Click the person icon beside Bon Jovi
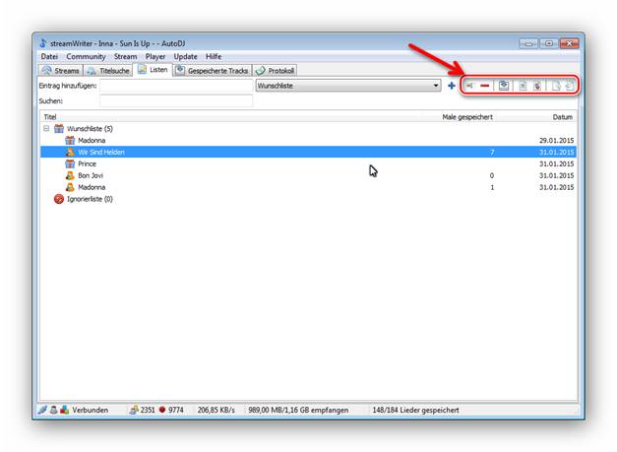Screen dimensions: 617x452 click(x=70, y=175)
